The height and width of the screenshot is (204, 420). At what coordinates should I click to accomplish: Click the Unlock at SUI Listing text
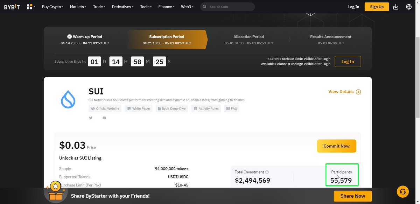point(80,158)
